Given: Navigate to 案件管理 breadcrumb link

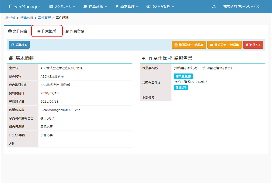Looking at the screenshot, I should [x=44, y=18].
